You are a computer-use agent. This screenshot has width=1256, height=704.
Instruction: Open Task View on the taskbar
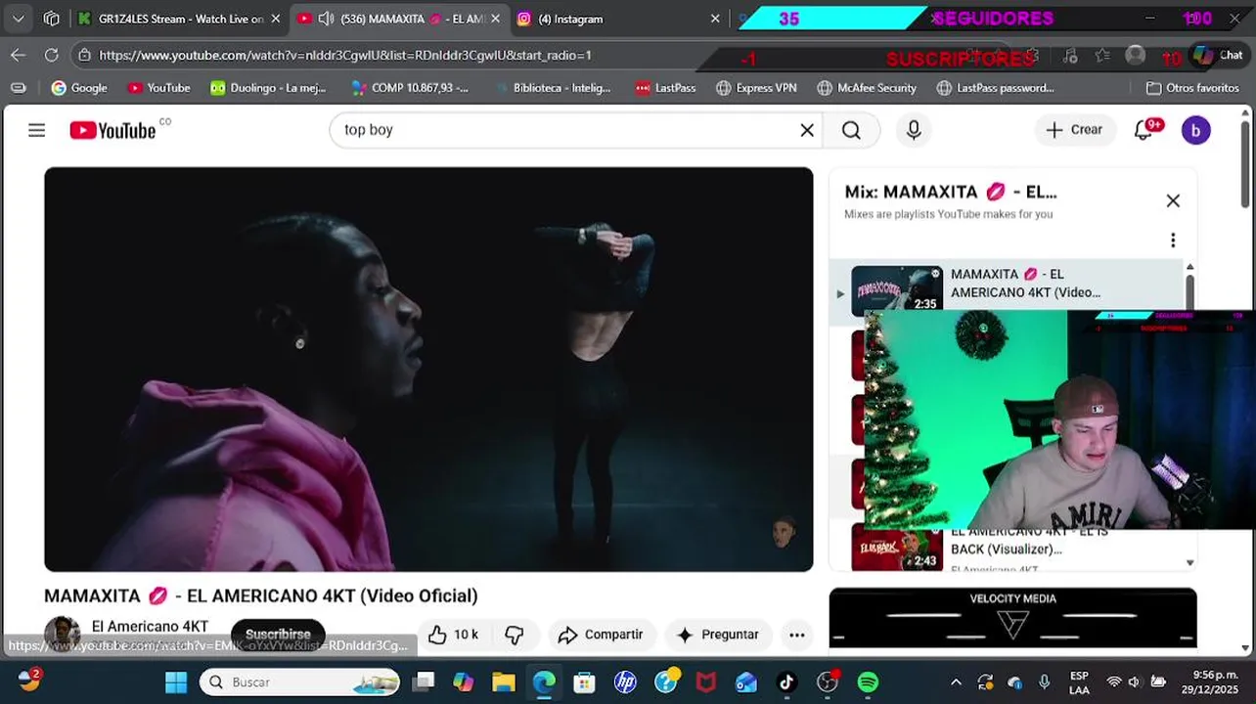pos(423,682)
